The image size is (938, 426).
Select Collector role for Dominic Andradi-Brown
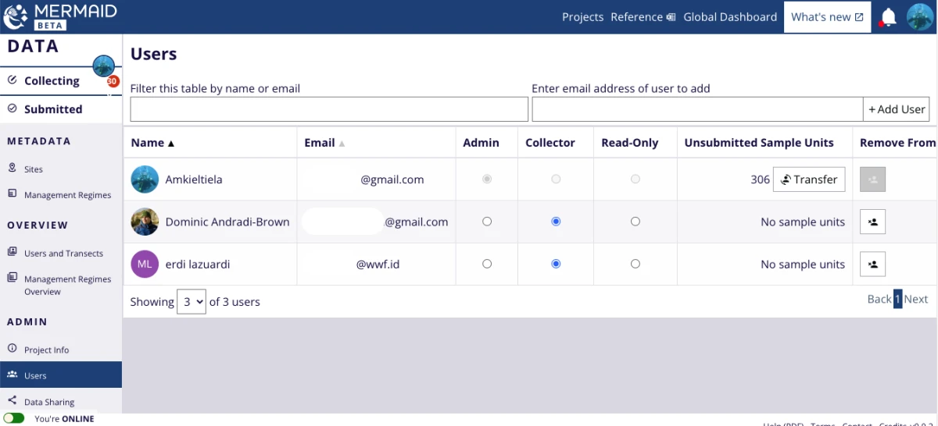point(556,222)
